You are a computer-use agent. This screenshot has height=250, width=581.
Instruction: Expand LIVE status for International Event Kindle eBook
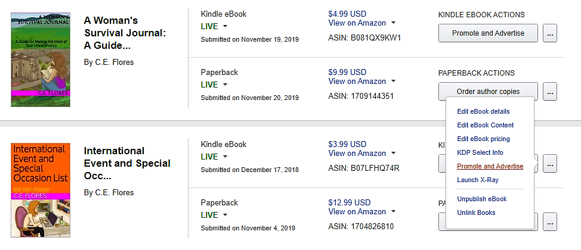(215, 157)
